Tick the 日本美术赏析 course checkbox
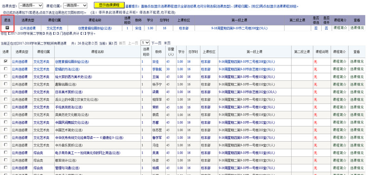 pos(6,92)
